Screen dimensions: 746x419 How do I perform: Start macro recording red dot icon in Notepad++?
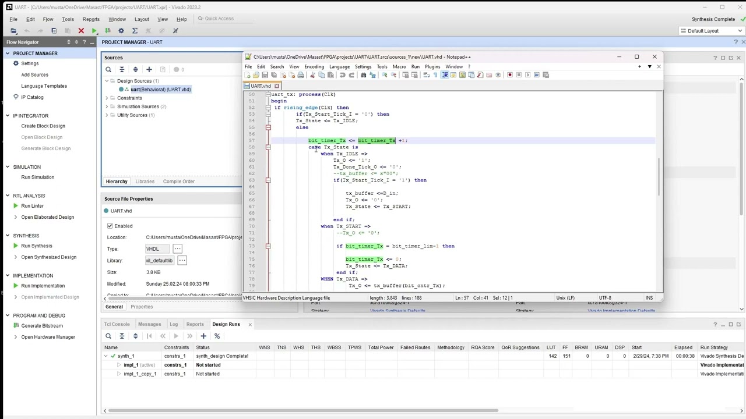[x=509, y=75]
